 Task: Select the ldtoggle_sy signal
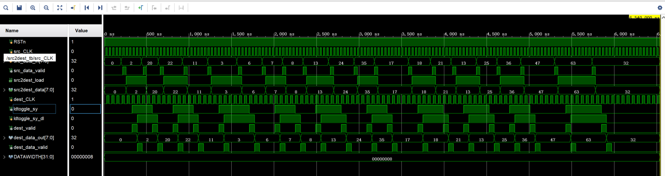pyautogui.click(x=26, y=109)
